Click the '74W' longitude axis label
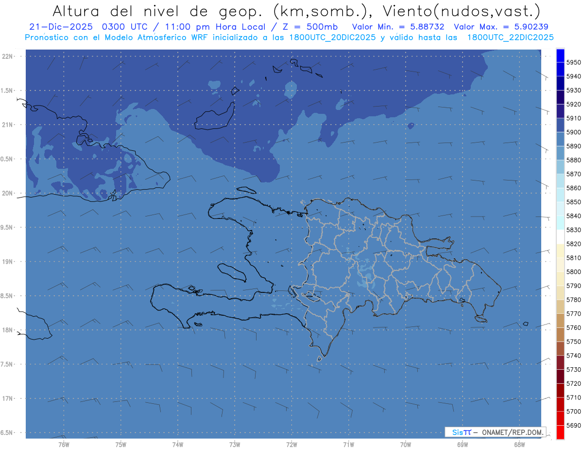Image resolution: width=583 pixels, height=451 pixels. pos(178,444)
